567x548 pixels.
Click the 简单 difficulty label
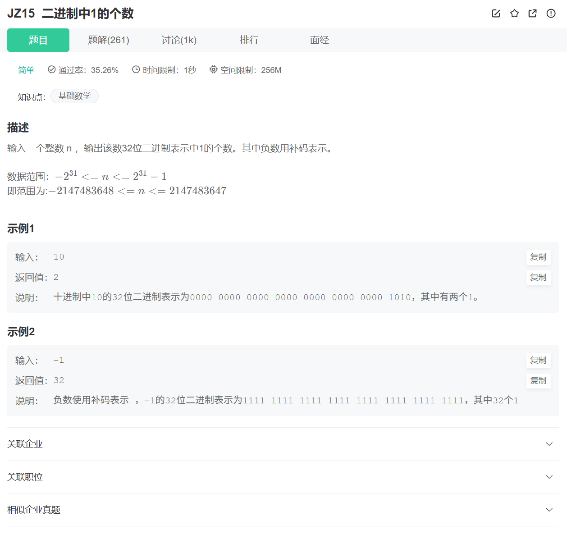(26, 70)
